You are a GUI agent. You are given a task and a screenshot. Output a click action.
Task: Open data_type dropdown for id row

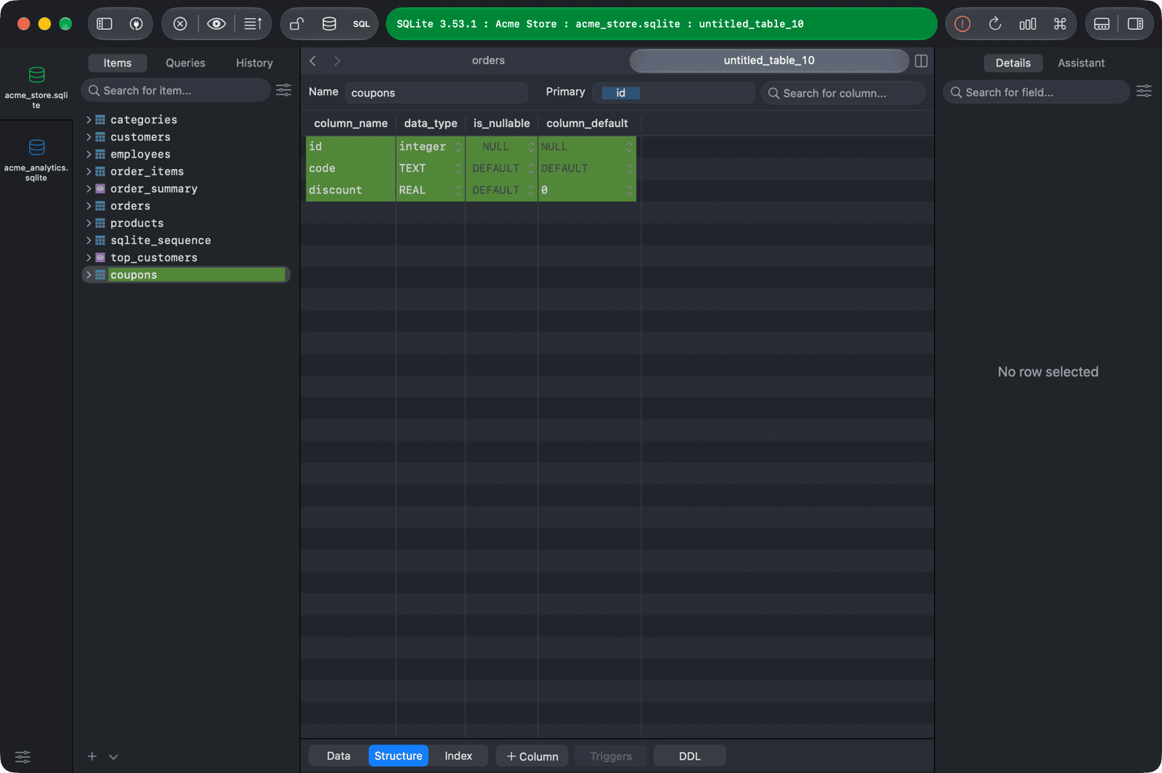458,147
